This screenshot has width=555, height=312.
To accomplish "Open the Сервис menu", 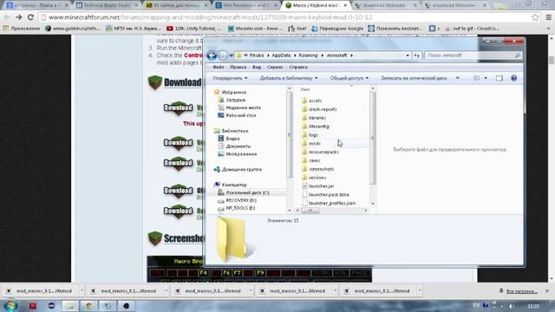I will 275,68.
